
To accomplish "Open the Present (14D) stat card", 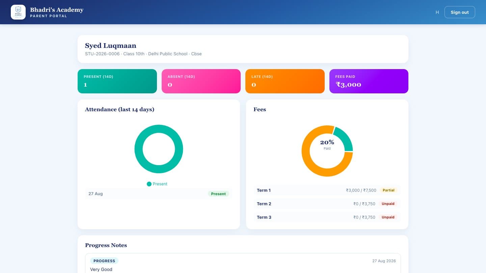I will (117, 81).
